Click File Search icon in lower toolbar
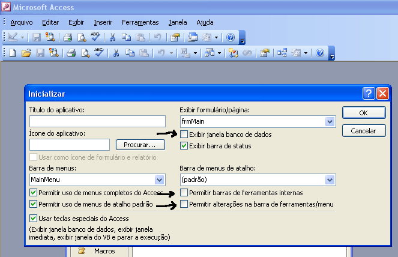398x257 pixels. pyautogui.click(x=54, y=53)
